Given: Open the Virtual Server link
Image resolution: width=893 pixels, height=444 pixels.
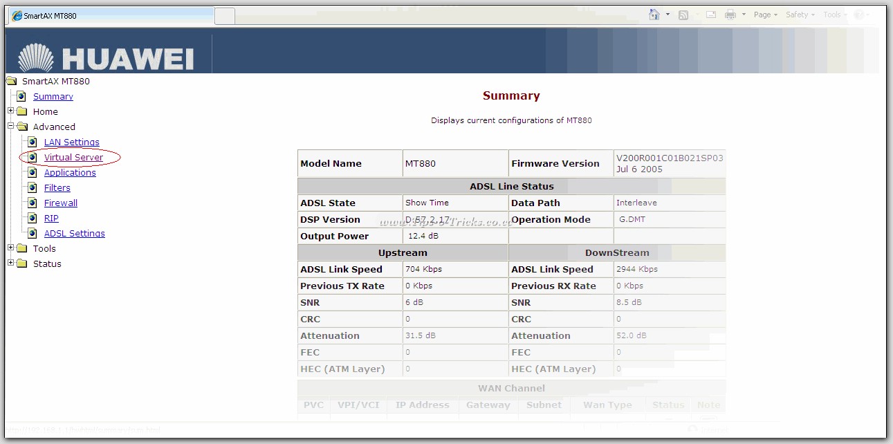Looking at the screenshot, I should pyautogui.click(x=73, y=158).
